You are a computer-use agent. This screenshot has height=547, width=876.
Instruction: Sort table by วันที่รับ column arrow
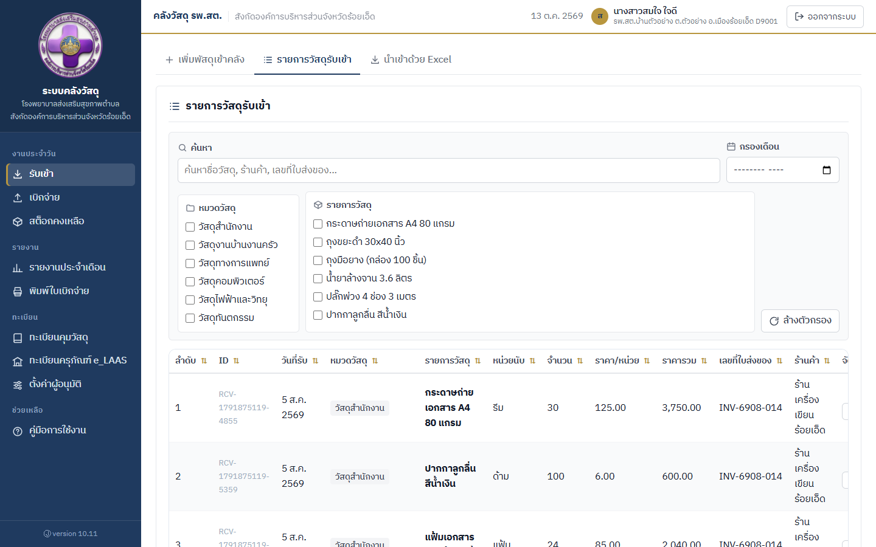(x=315, y=361)
